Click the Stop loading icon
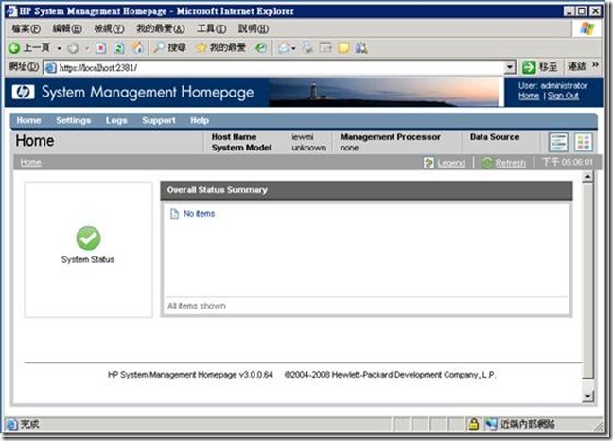 point(101,48)
